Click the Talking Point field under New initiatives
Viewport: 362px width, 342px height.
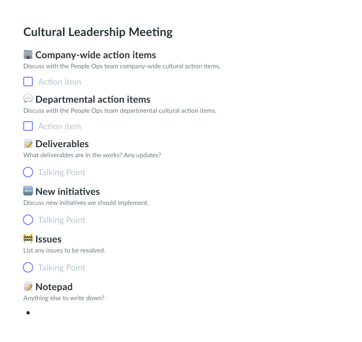click(x=61, y=220)
